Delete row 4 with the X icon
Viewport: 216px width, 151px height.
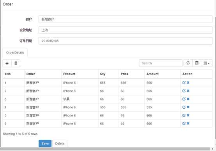tap(188, 107)
